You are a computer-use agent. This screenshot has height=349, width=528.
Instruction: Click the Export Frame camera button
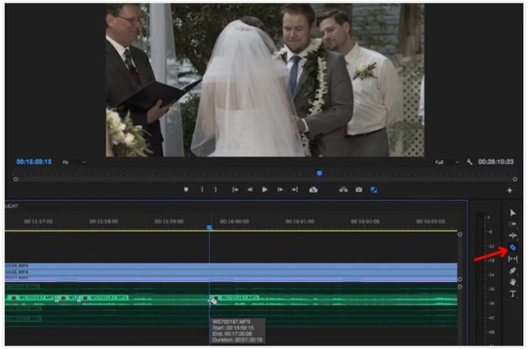click(x=358, y=190)
